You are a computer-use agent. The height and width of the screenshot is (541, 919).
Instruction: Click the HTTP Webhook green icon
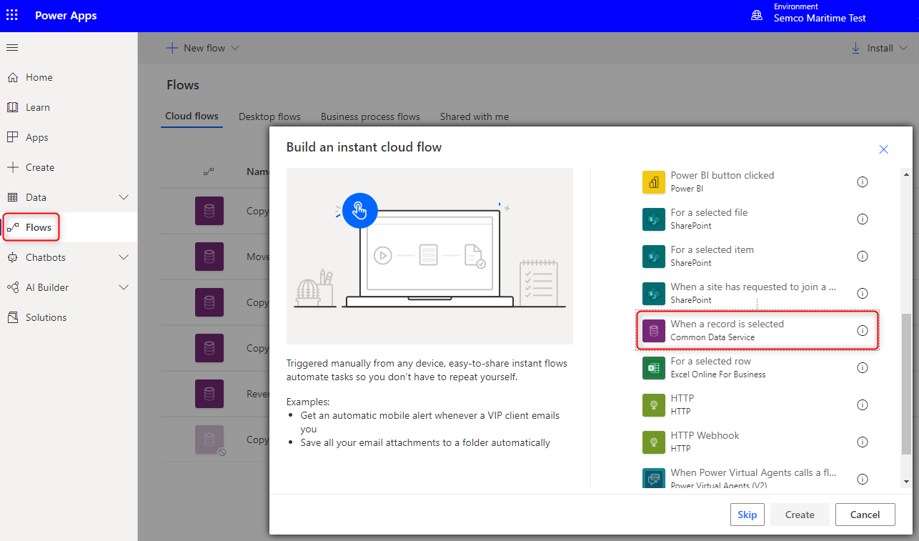tap(654, 442)
